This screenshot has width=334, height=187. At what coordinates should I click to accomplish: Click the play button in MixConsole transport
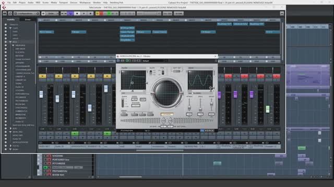tap(83, 14)
